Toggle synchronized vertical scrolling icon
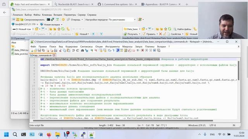This screenshot has height=139, width=248. click(100, 51)
